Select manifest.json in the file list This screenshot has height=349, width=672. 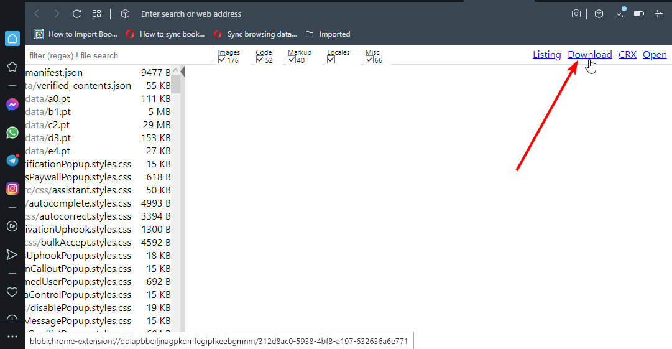click(x=55, y=73)
